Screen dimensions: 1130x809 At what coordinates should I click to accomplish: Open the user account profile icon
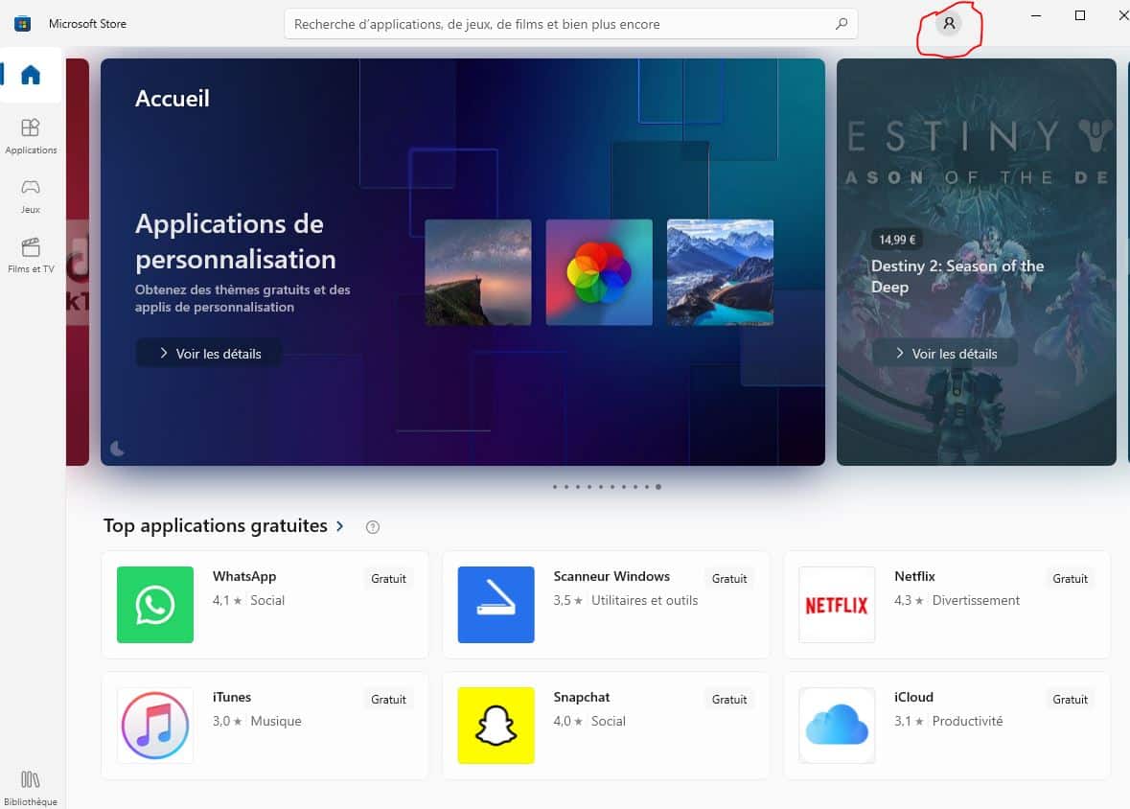(949, 24)
